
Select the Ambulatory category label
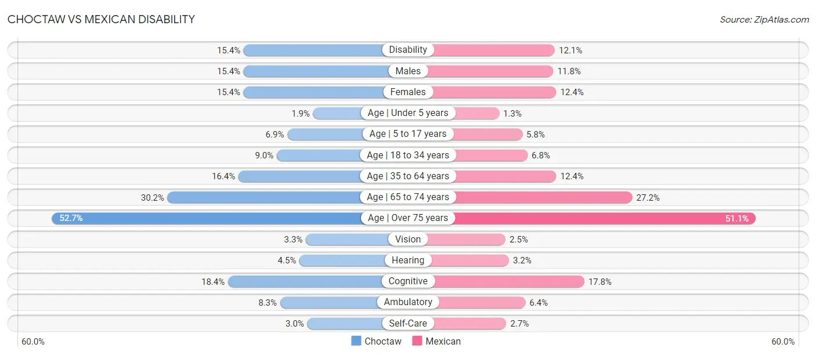pyautogui.click(x=408, y=302)
